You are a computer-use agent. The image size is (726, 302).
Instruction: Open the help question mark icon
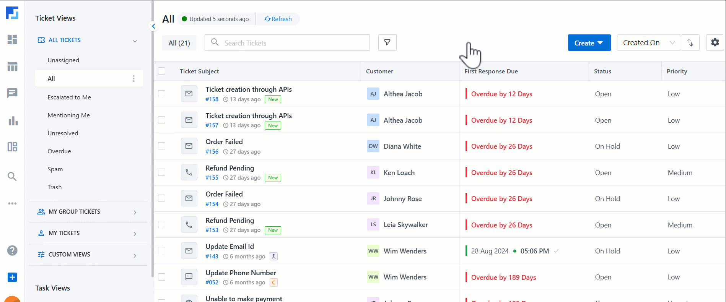coord(12,250)
